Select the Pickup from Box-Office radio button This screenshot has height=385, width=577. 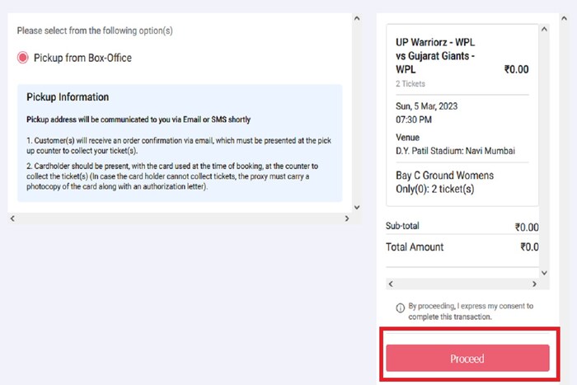[23, 58]
